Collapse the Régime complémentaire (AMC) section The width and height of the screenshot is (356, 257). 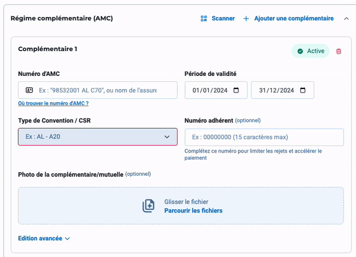(346, 18)
